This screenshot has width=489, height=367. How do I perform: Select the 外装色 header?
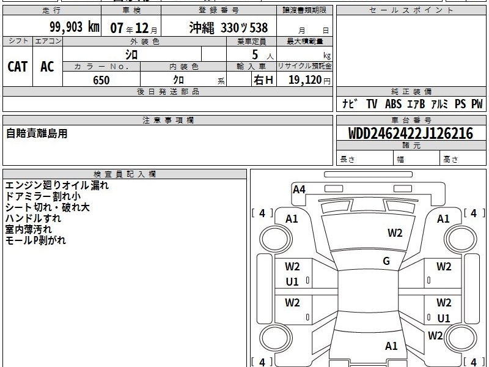pyautogui.click(x=144, y=42)
